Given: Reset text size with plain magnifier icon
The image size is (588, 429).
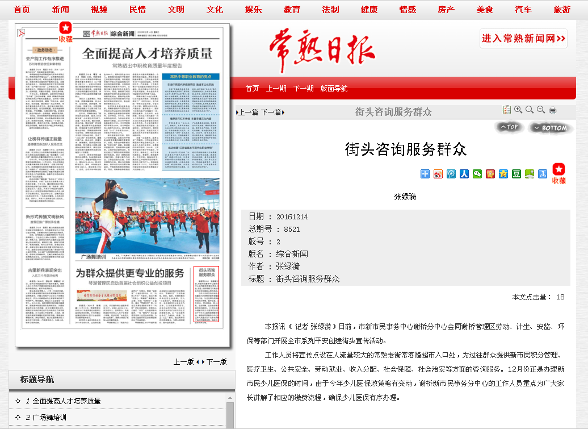Looking at the screenshot, I should (530, 110).
